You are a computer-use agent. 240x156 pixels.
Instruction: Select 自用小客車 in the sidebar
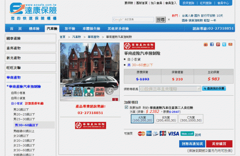pos(18,93)
